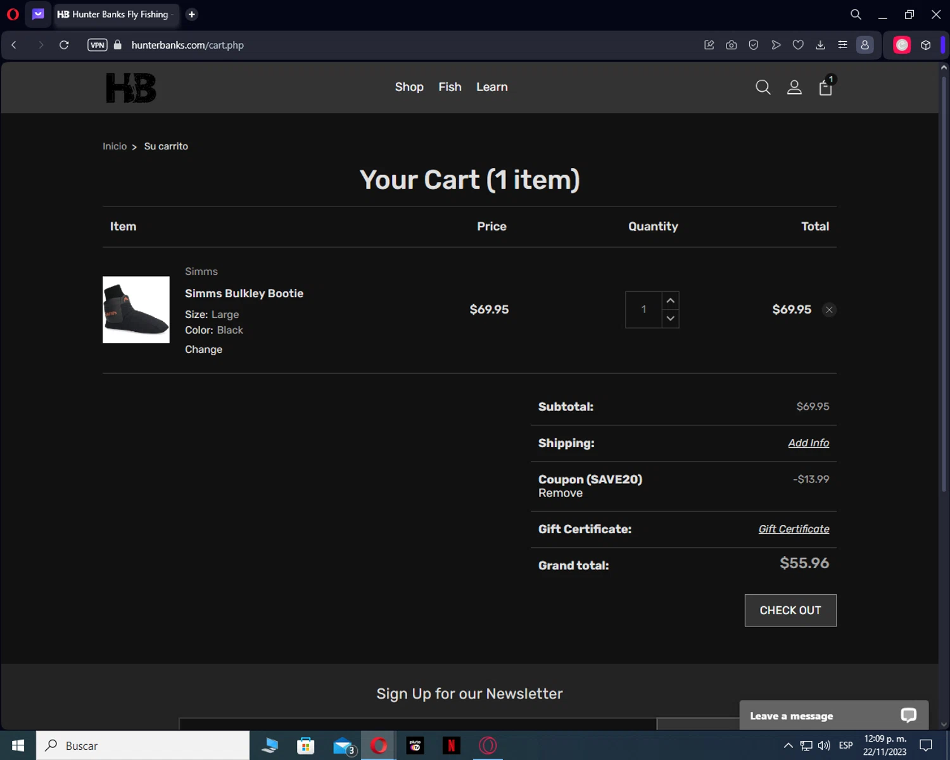
Task: Take a snapshot with camera icon
Action: point(731,45)
